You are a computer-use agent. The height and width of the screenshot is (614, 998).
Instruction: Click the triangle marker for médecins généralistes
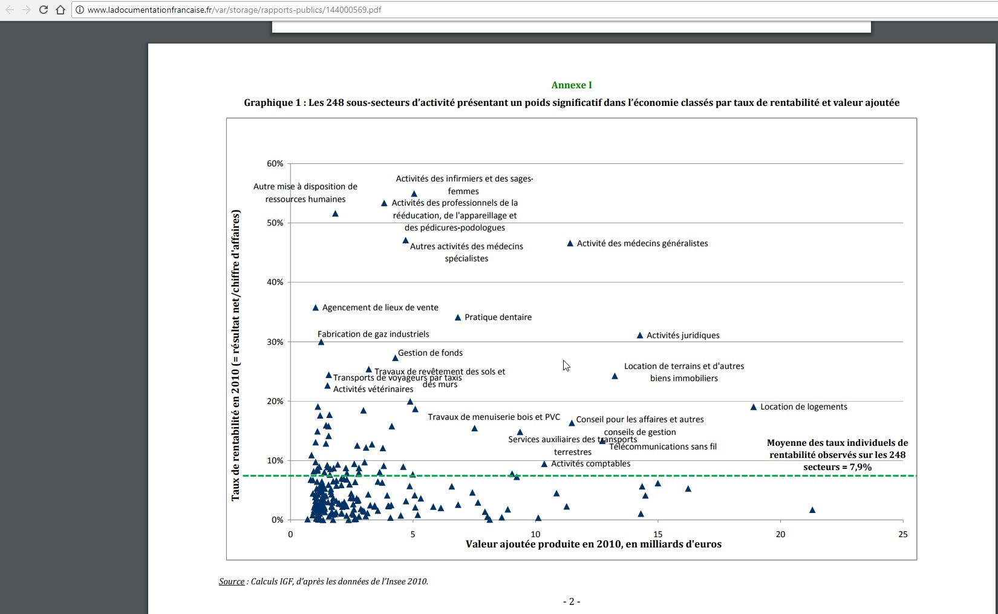point(570,244)
